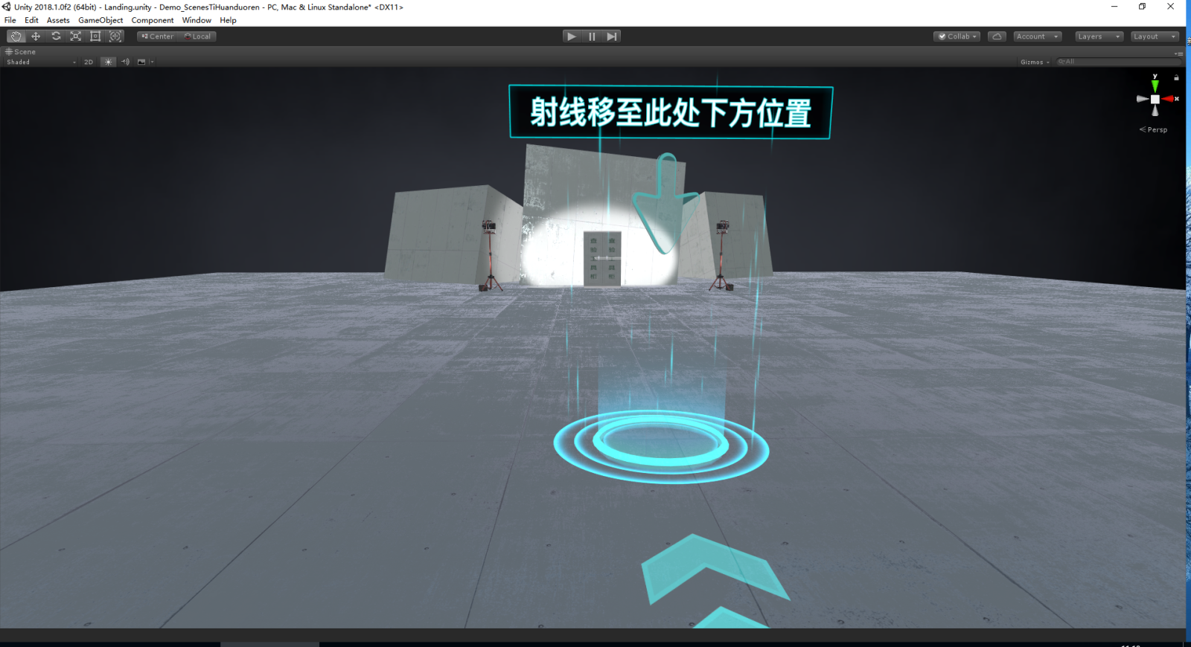Click the red X axis gizmo cone
The height and width of the screenshot is (647, 1191).
(x=1169, y=99)
